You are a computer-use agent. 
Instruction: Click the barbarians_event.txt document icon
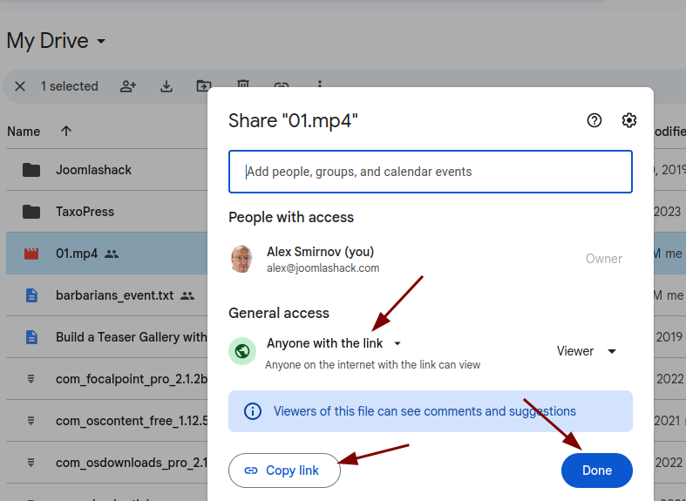click(31, 295)
